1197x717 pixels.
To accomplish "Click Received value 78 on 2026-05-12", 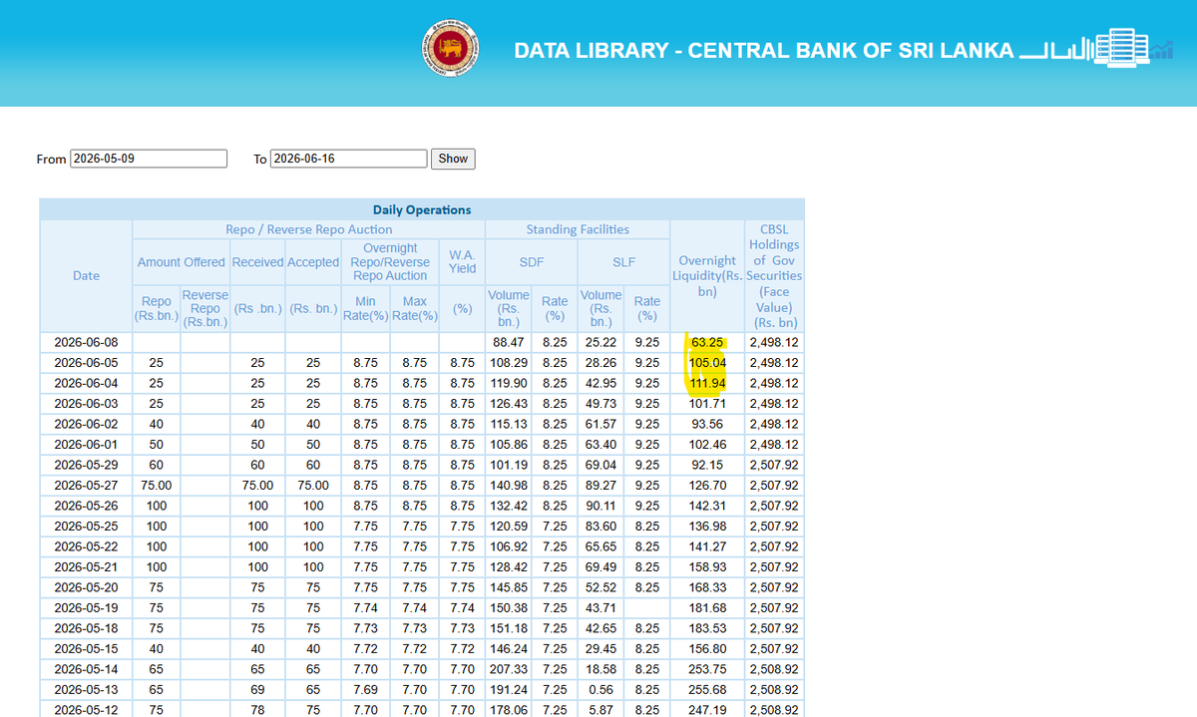I will (x=257, y=710).
